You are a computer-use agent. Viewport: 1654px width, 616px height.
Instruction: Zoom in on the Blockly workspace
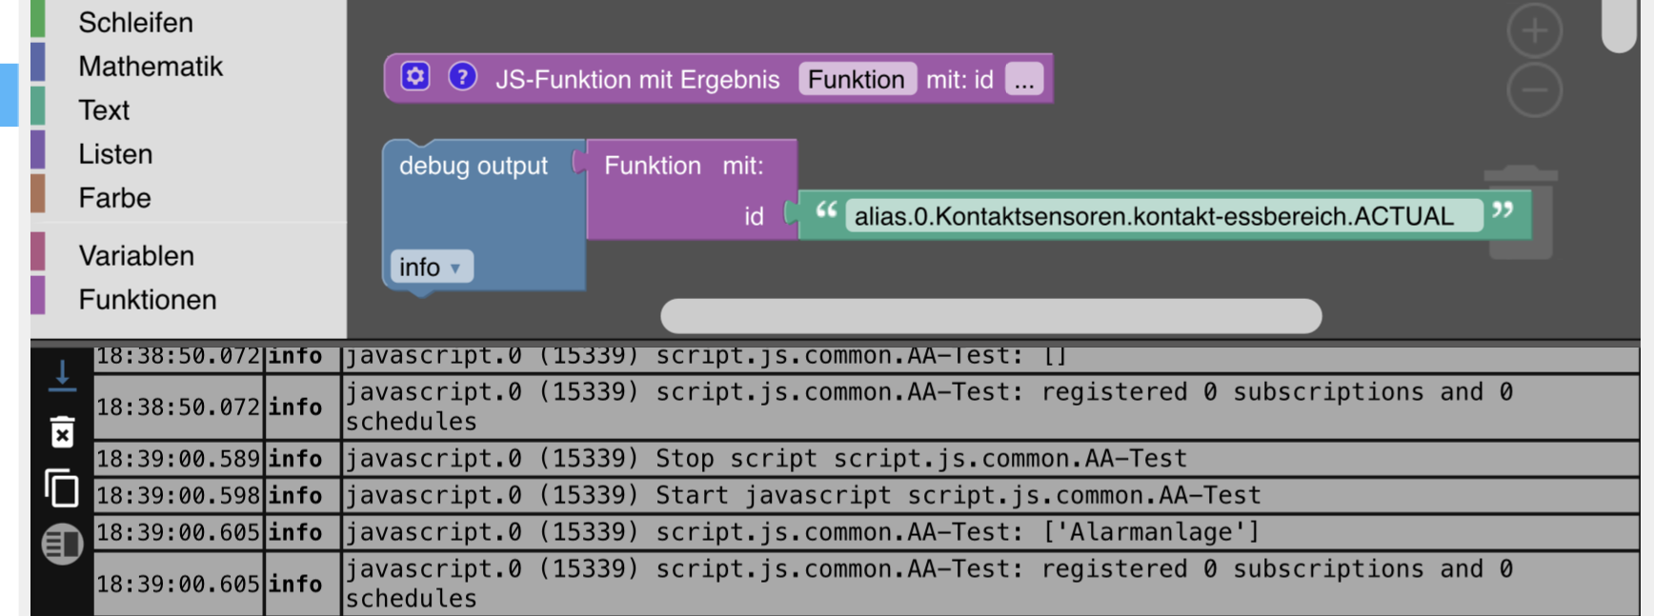(x=1534, y=31)
